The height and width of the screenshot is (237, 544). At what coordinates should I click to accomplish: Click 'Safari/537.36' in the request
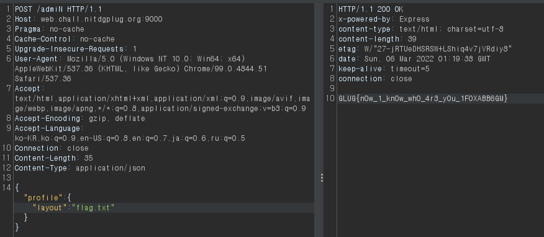(43, 79)
